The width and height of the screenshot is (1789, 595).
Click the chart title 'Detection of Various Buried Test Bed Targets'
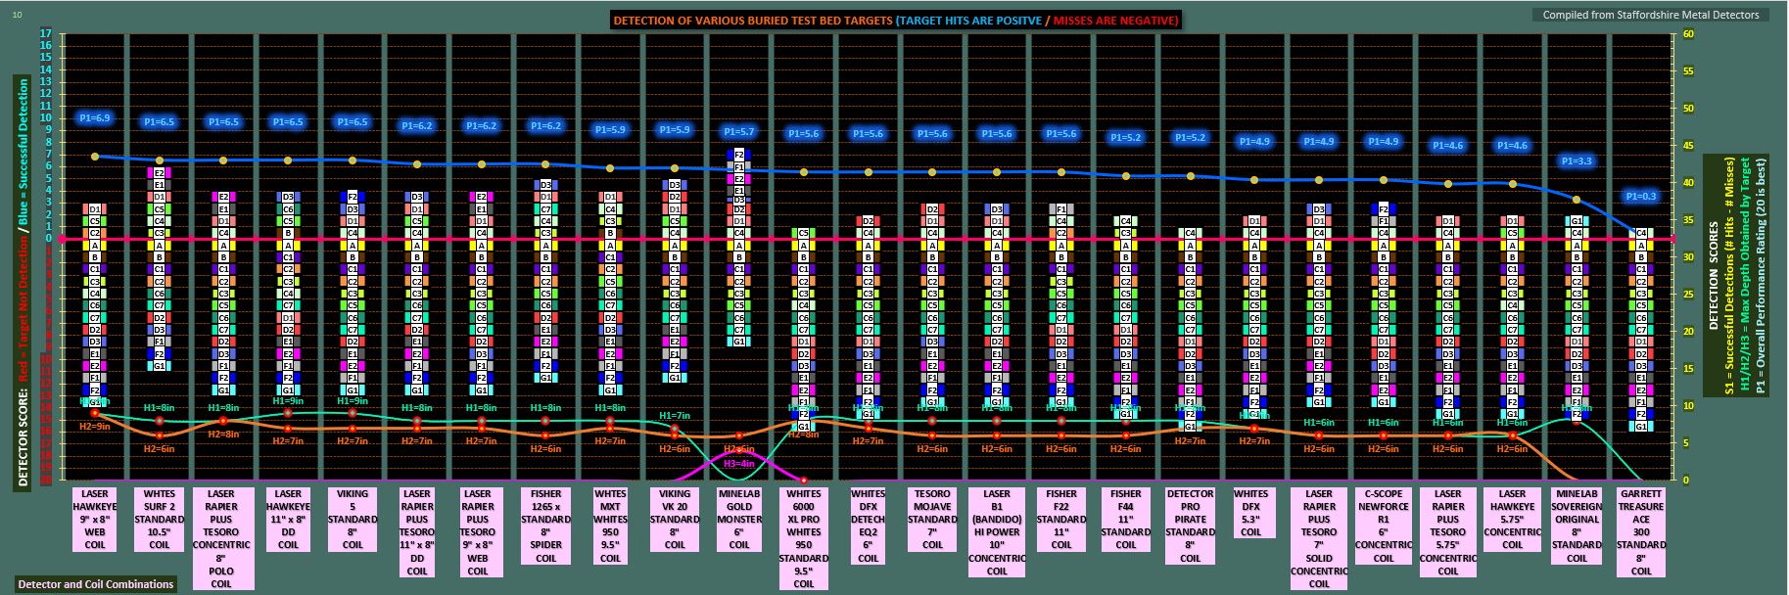click(x=896, y=20)
